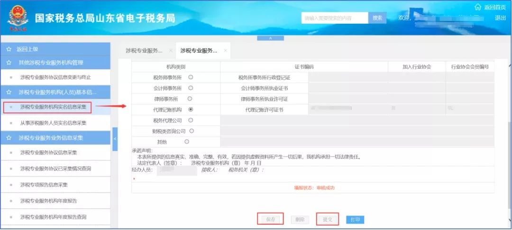This screenshot has width=512, height=230.
Task: Expand the 涉税专业服务业务信息采集 section
Action: point(55,138)
